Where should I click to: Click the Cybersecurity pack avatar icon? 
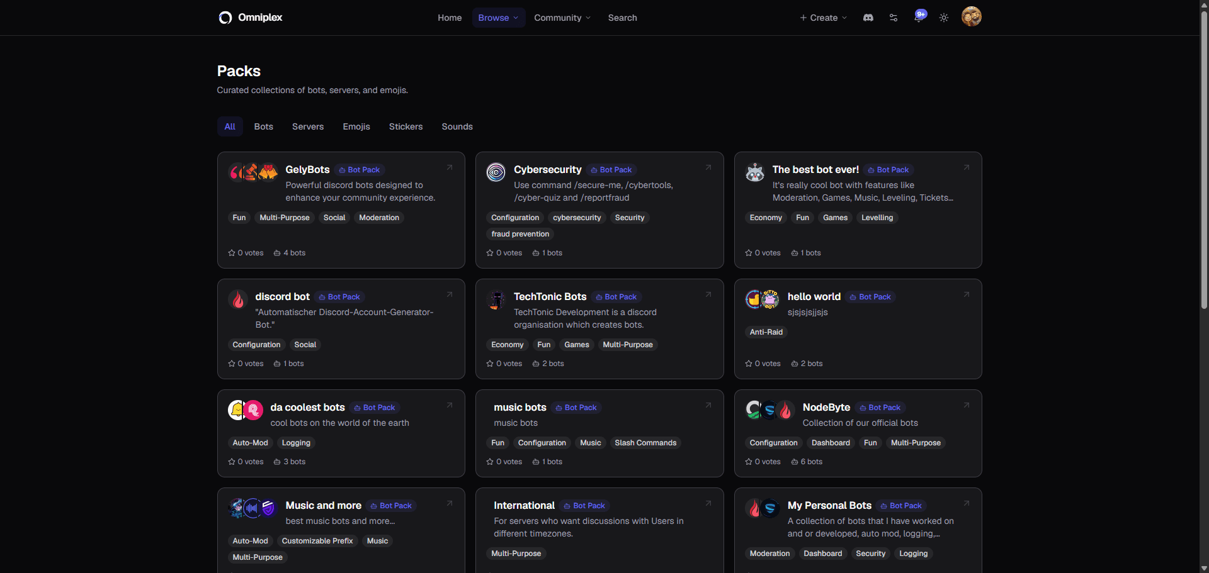point(496,172)
